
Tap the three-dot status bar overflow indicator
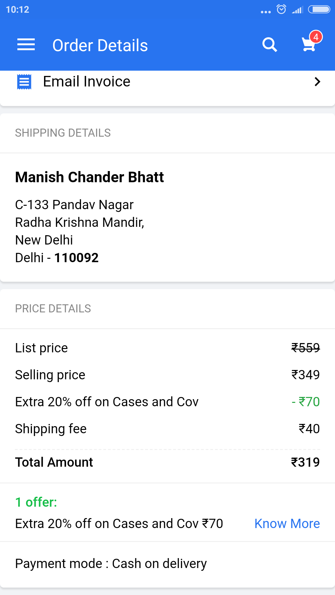pyautogui.click(x=266, y=12)
